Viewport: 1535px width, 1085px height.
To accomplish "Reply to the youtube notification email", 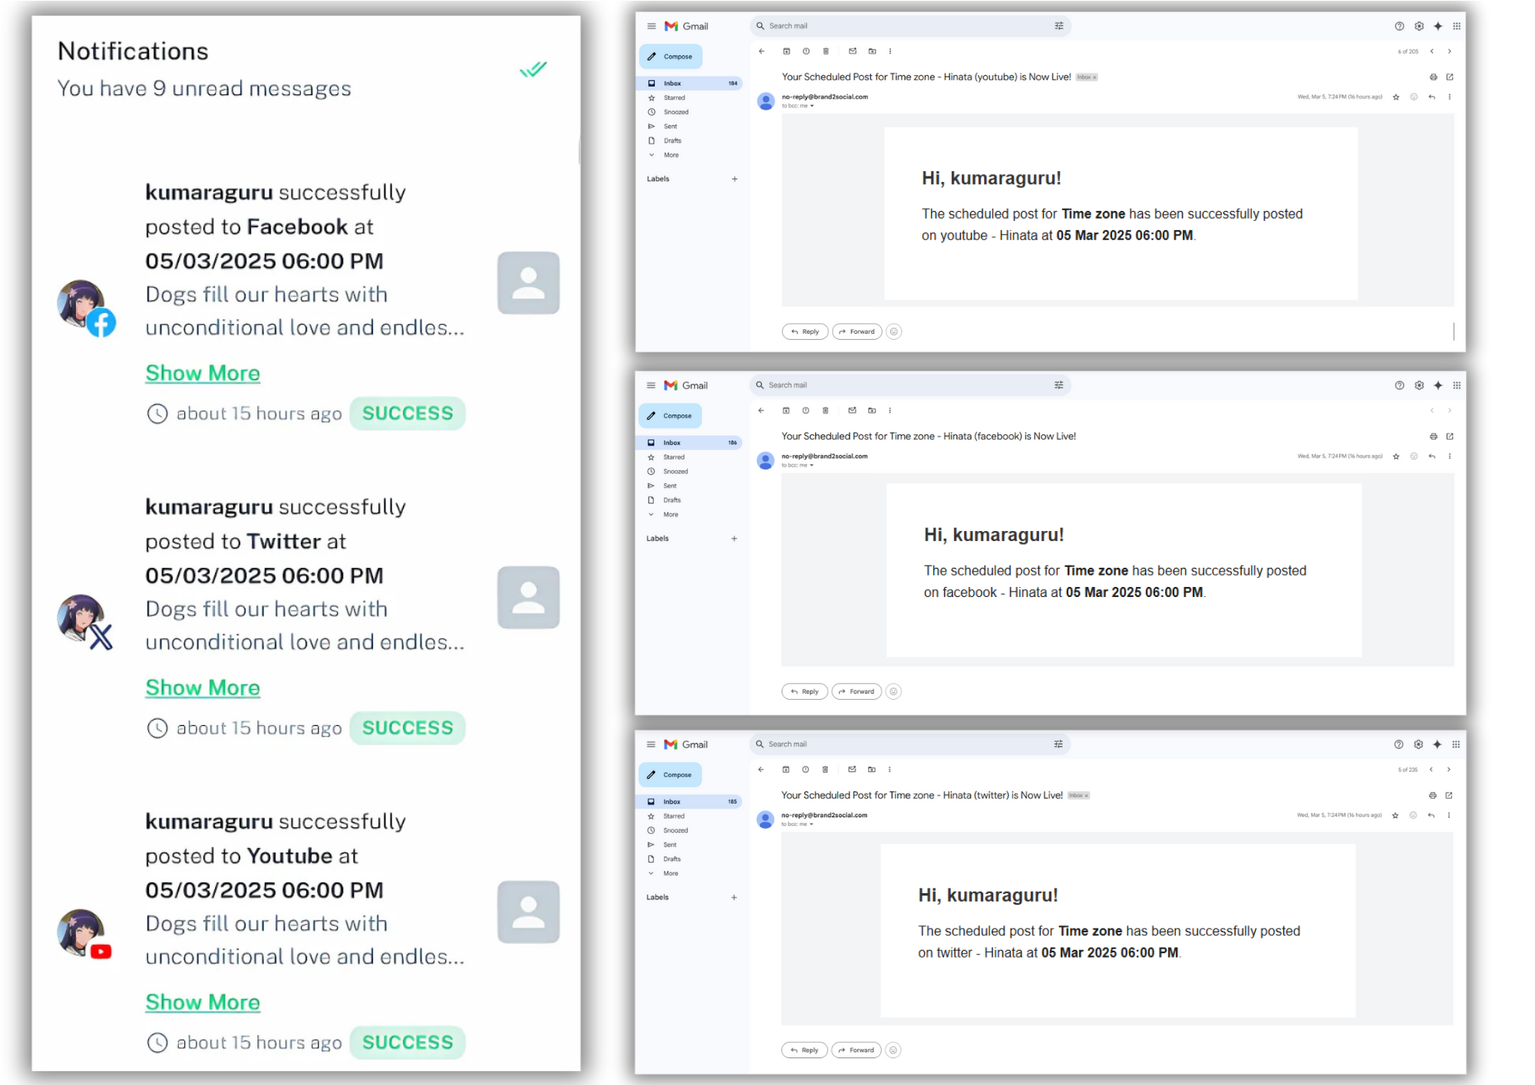I will click(x=804, y=331).
